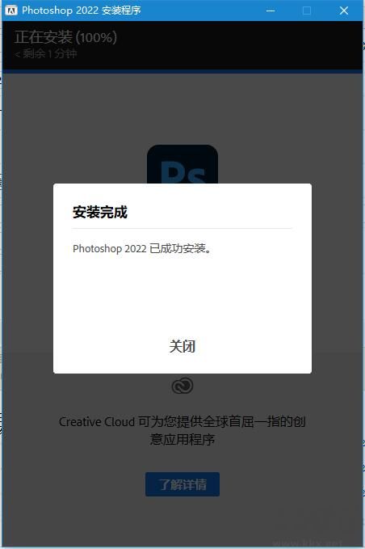Click the blue installation progress bar
Image resolution: width=365 pixels, height=549 pixels.
(x=182, y=71)
